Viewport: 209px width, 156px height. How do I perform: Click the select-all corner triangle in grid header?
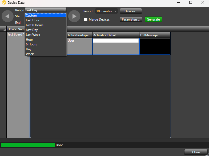point(4,29)
